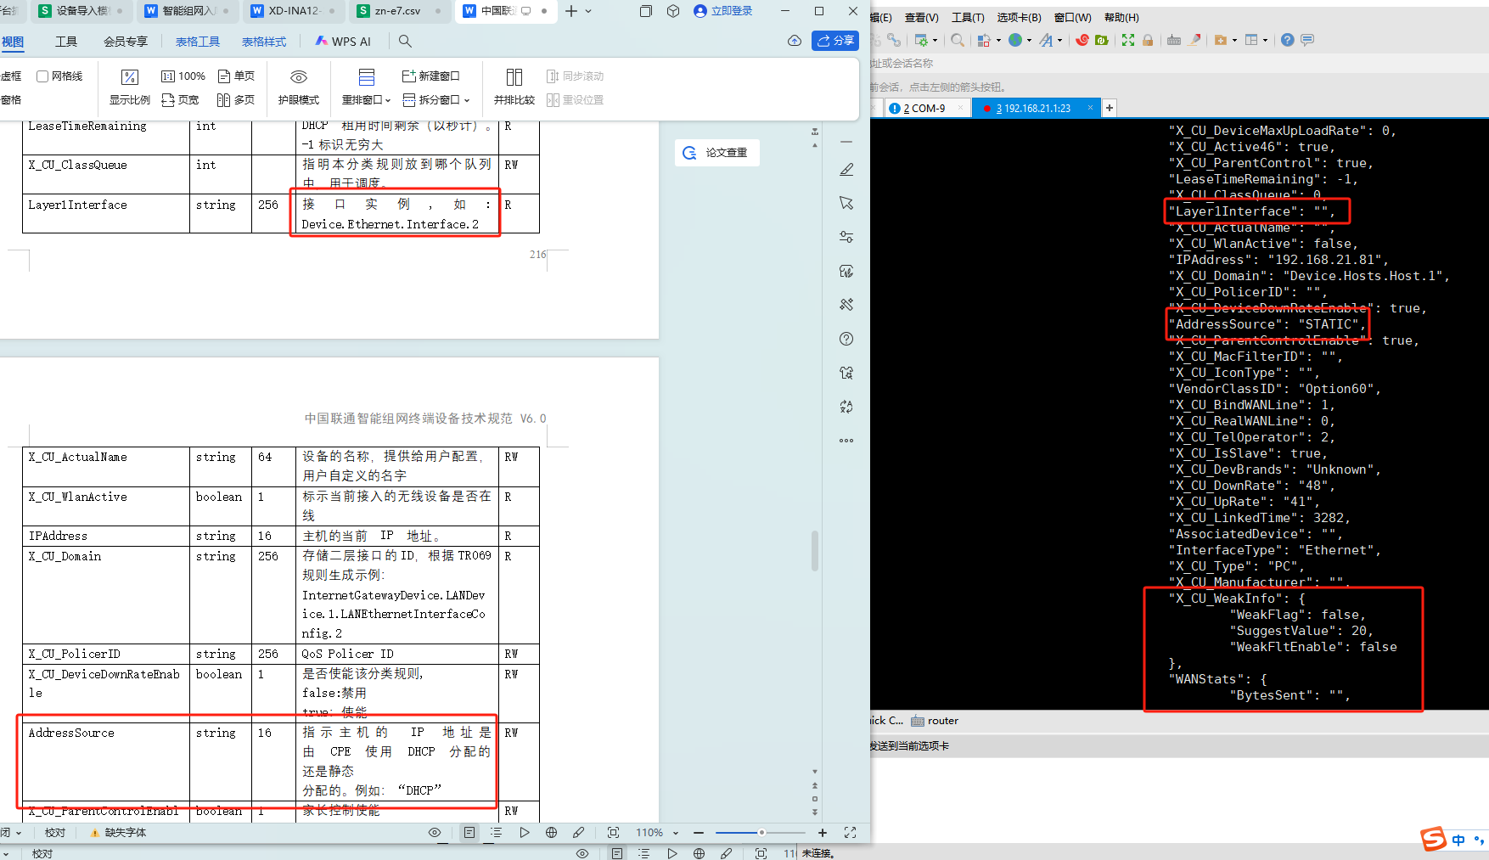Add a new terminal session tab with plus
The image size is (1489, 860).
click(x=1110, y=108)
